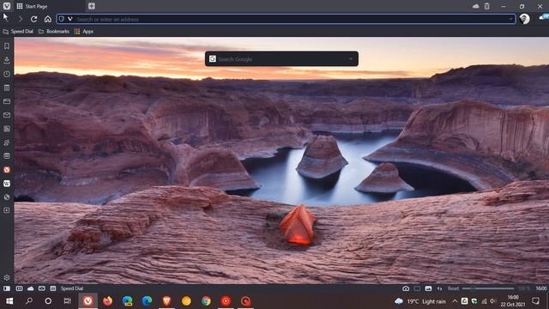Open the Vivaldi web panel
Viewport: 549px width, 309px height.
click(x=7, y=170)
